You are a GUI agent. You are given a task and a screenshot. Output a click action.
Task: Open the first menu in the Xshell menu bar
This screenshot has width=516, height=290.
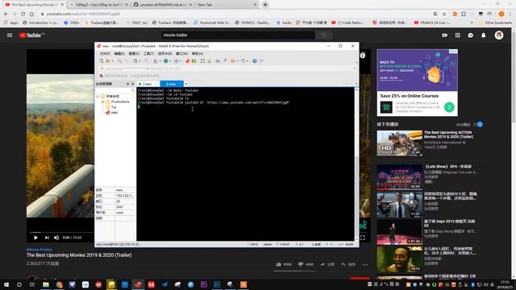(105, 53)
